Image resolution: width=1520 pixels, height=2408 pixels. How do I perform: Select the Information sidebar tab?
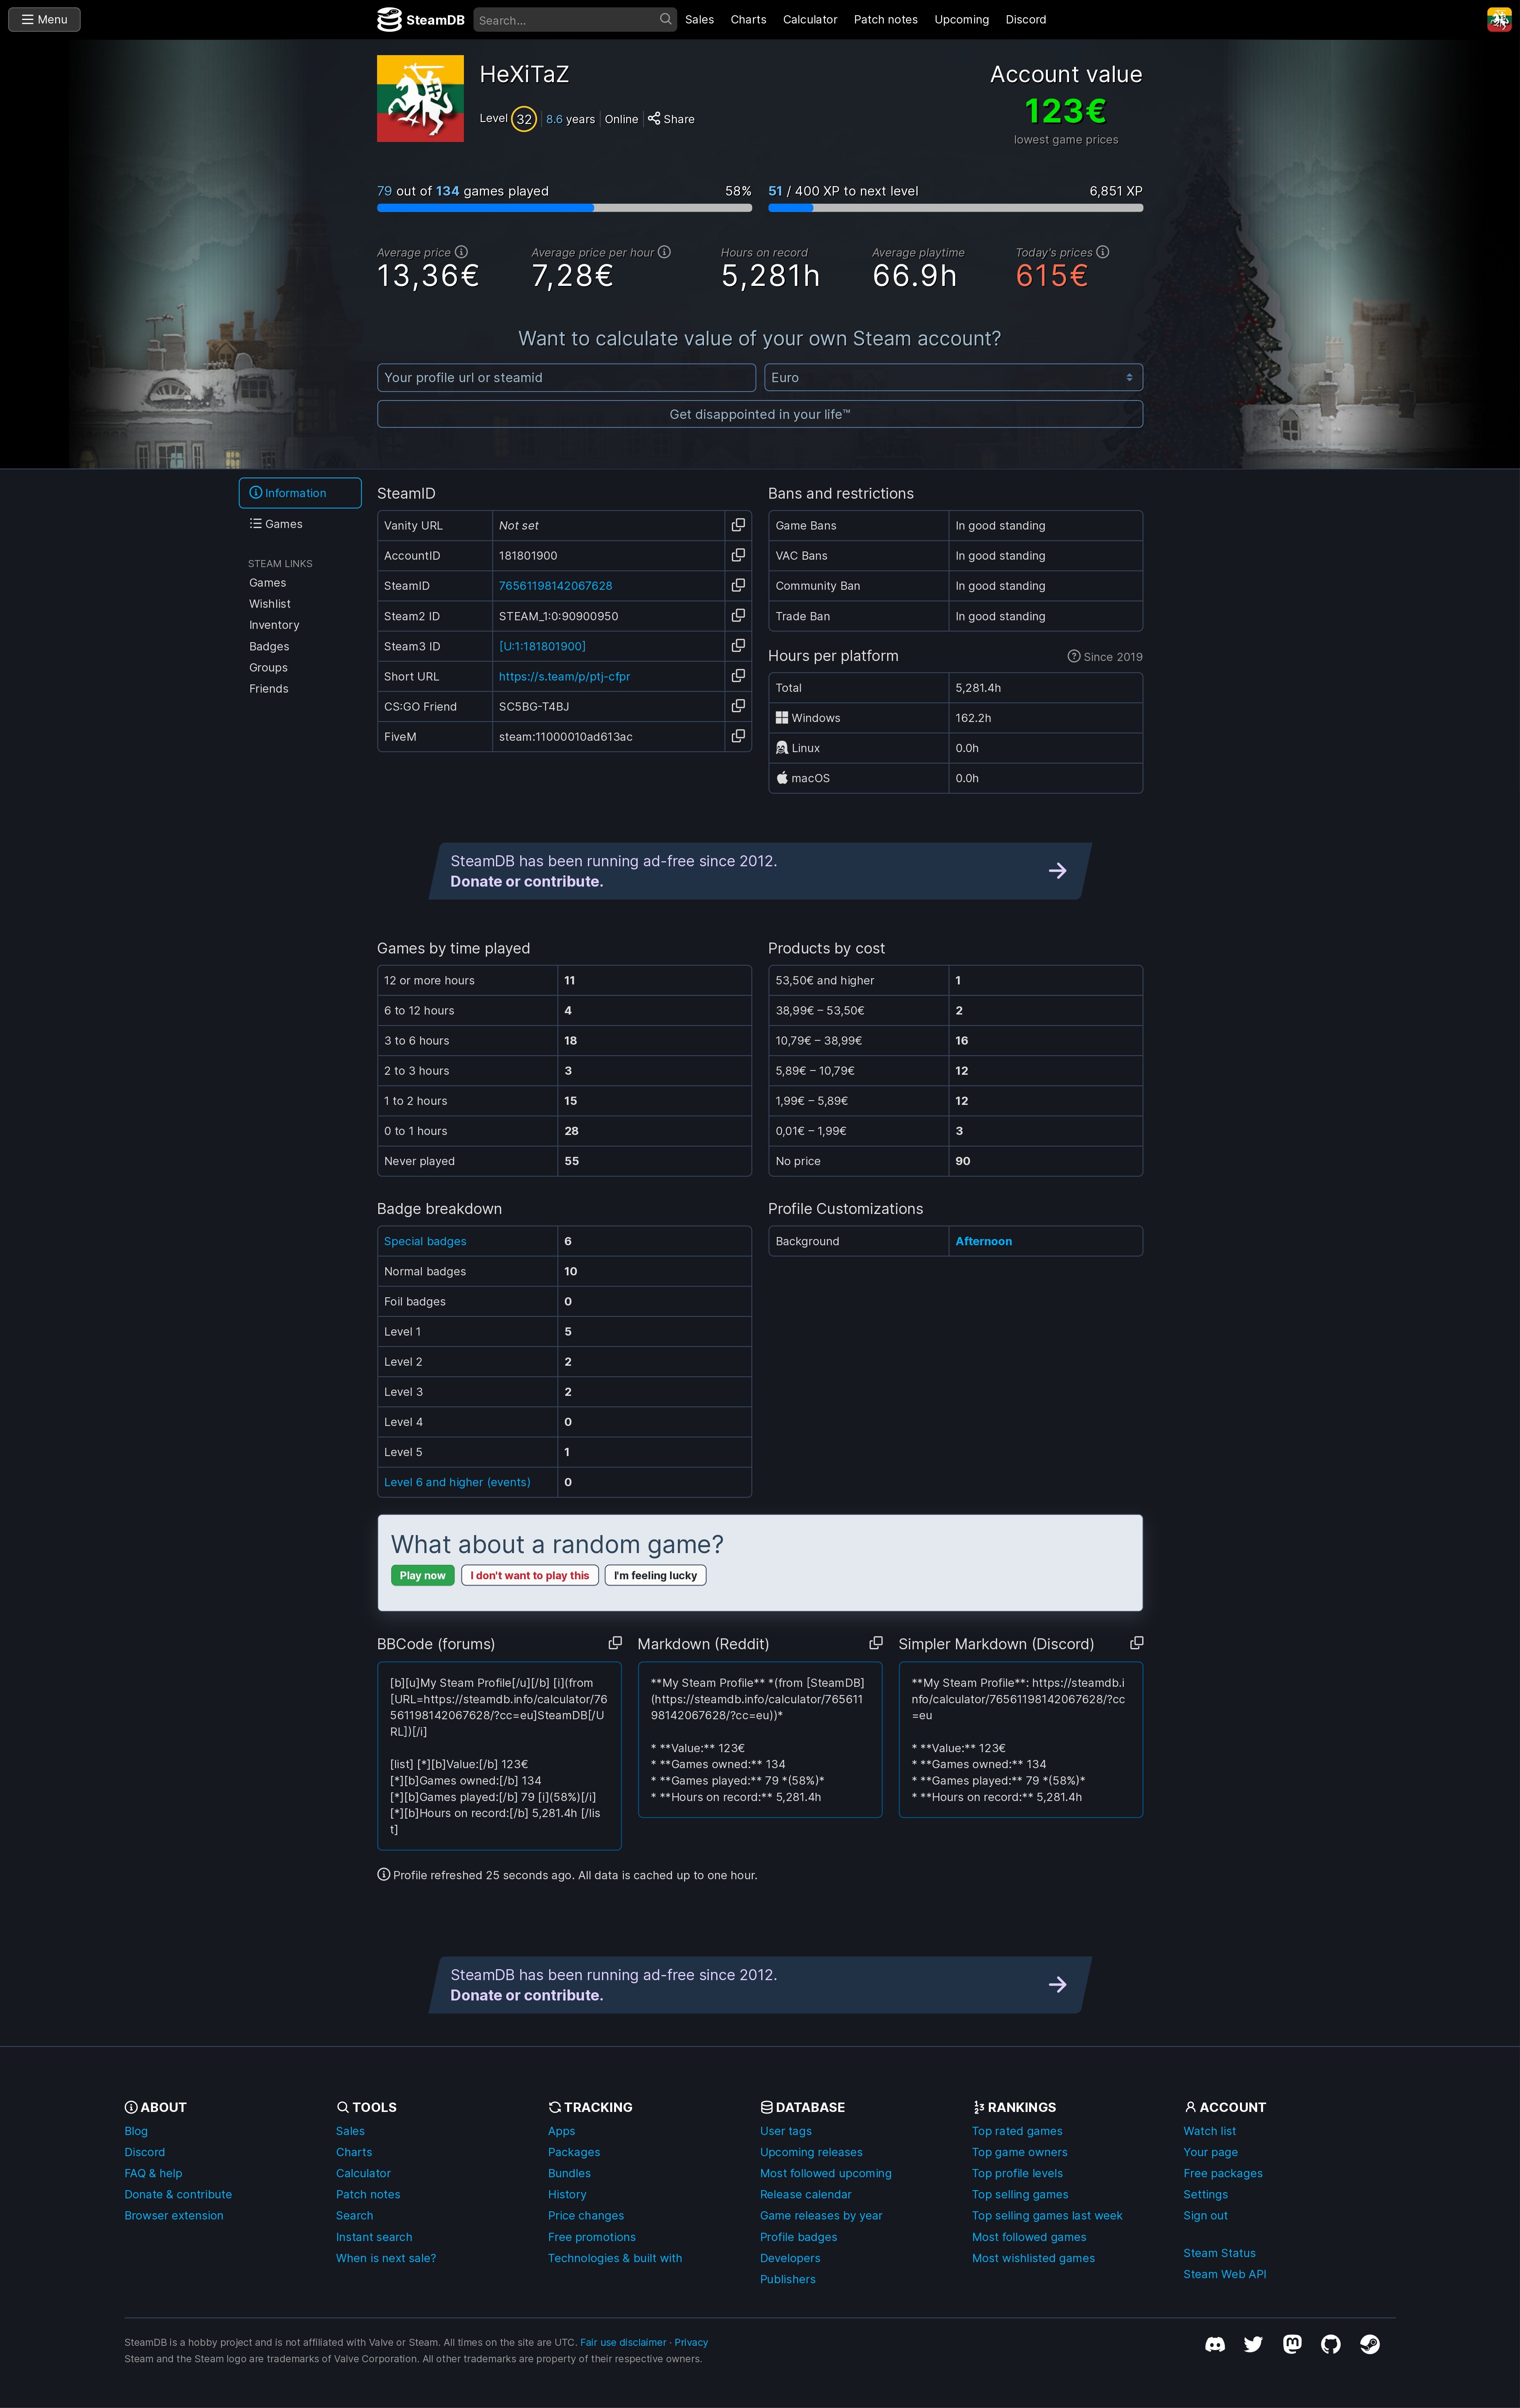point(300,493)
